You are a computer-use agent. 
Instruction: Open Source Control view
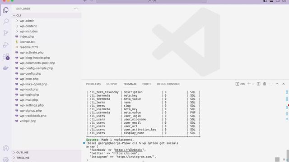pos(6,33)
